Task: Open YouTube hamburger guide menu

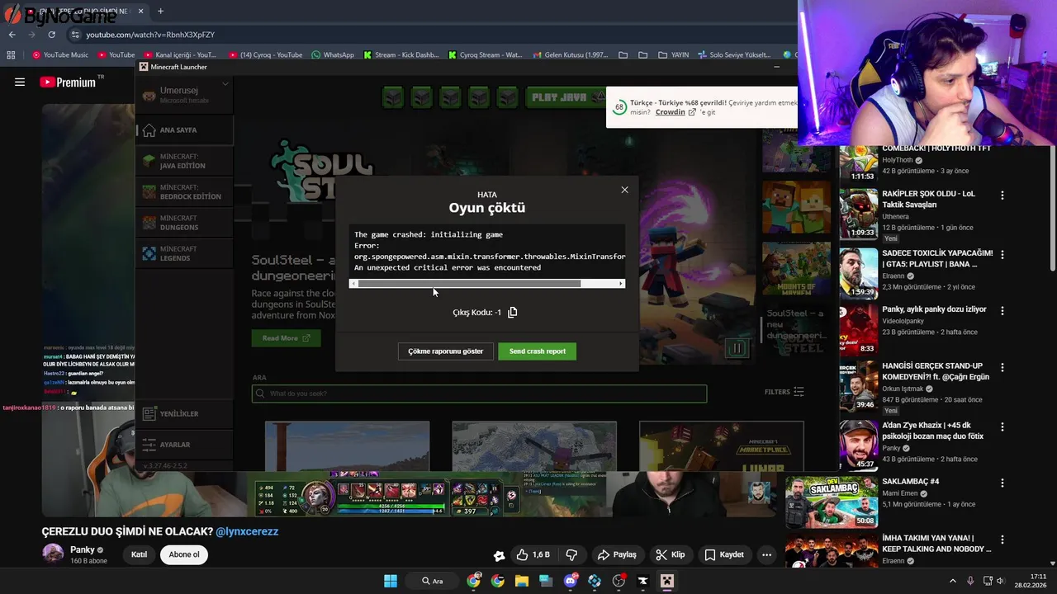Action: click(x=20, y=82)
